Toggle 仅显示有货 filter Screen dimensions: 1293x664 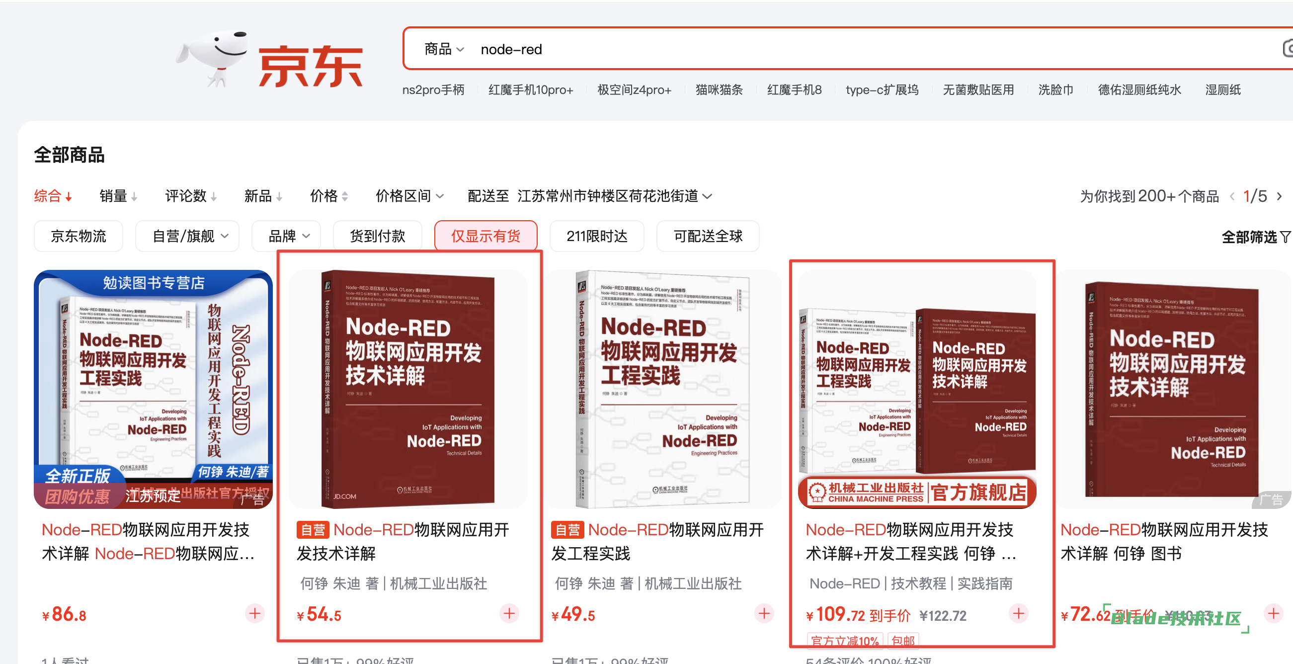tap(485, 236)
